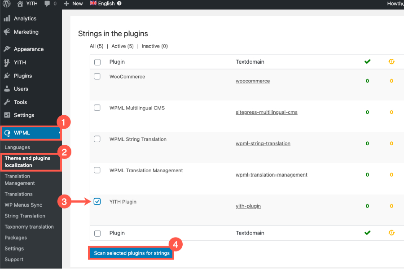This screenshot has width=404, height=269.
Task: Open the wpml-translation-management textdomain link
Action: coord(272,175)
